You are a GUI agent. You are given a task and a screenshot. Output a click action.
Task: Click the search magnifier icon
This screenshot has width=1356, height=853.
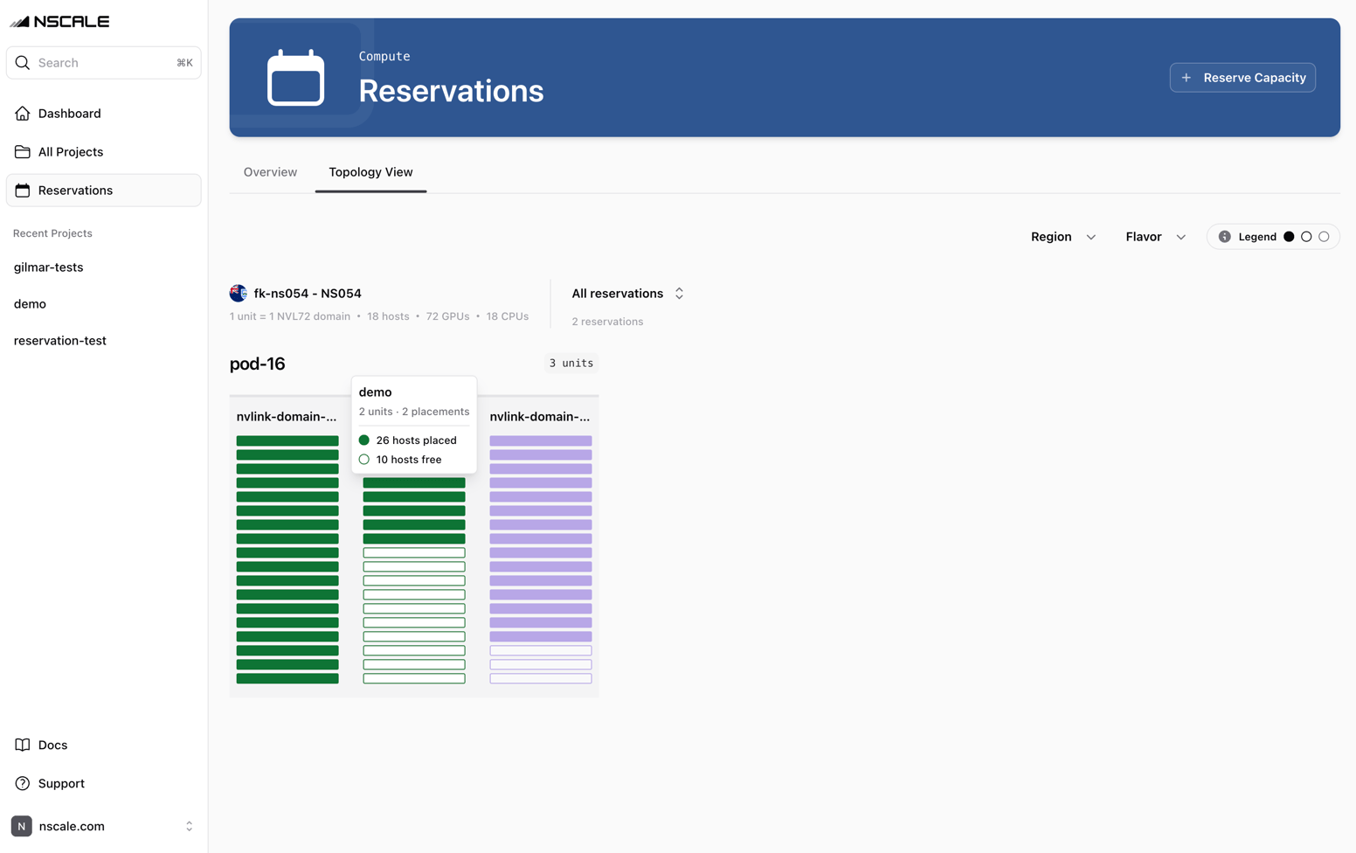(x=23, y=63)
